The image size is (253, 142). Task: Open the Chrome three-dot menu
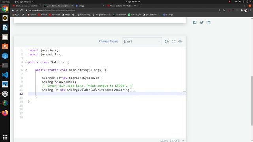[250, 11]
